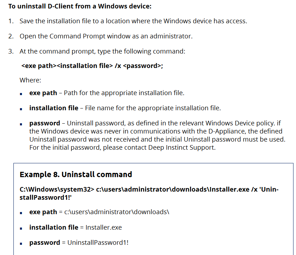The image size is (296, 255).
Task: Click 'Path for the appropriate installation file' description
Action: coord(124,93)
